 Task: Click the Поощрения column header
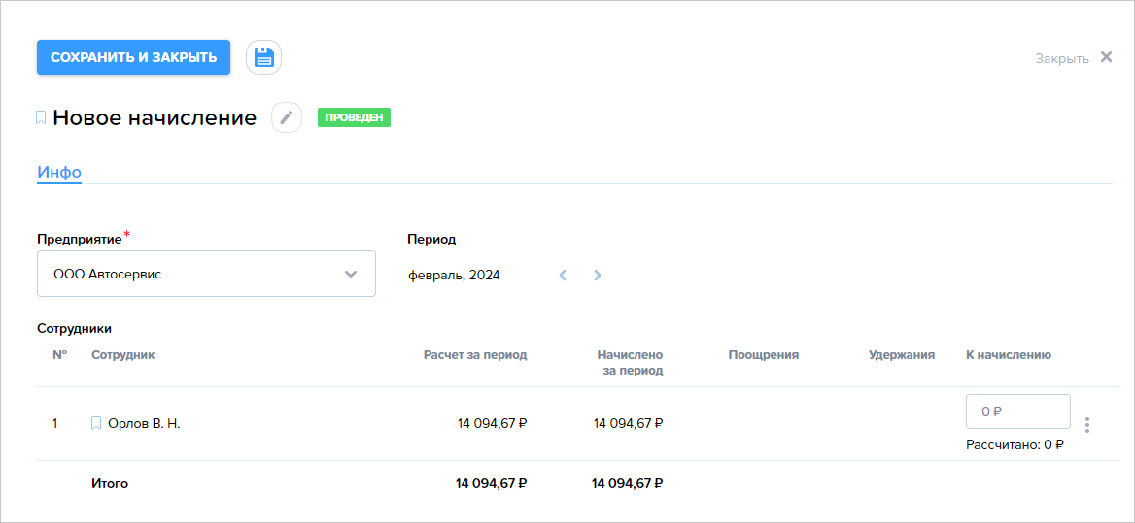click(763, 355)
